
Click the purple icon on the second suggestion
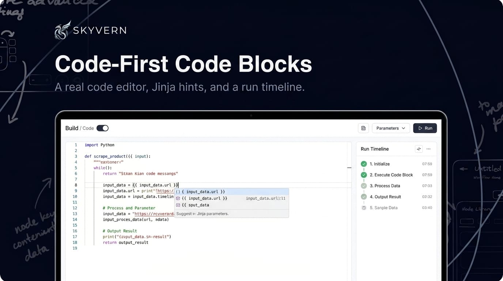click(x=178, y=198)
